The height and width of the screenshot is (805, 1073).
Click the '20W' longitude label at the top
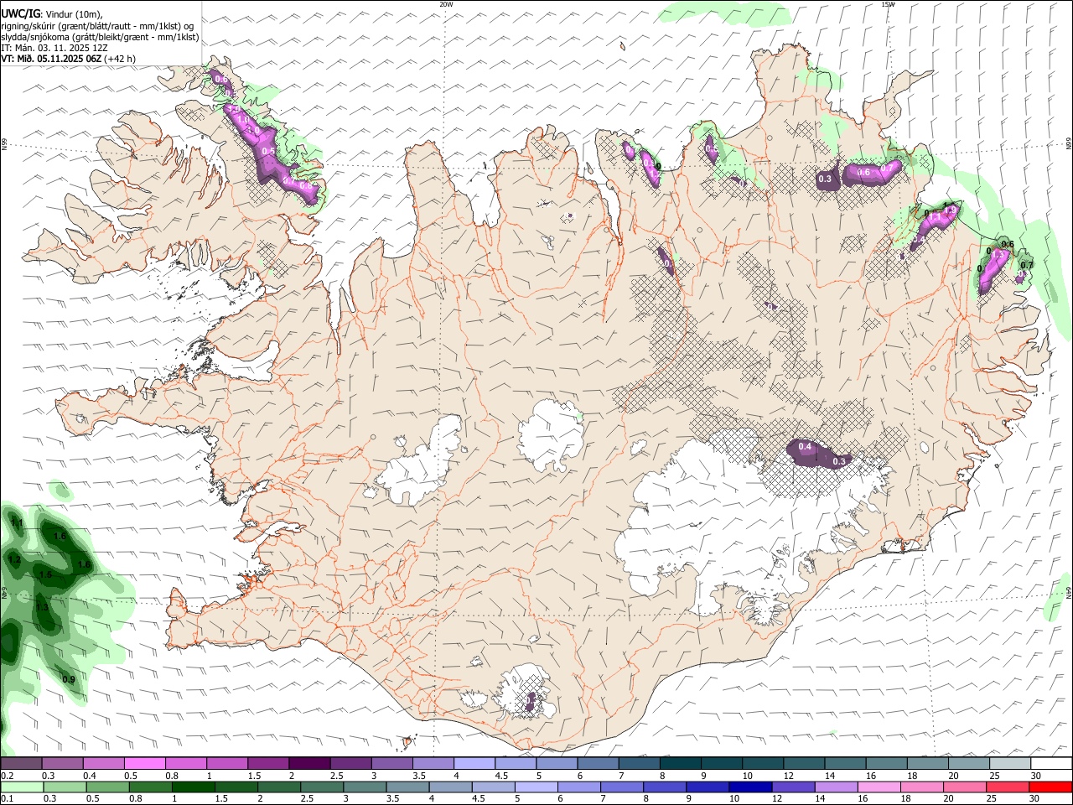[x=446, y=4]
